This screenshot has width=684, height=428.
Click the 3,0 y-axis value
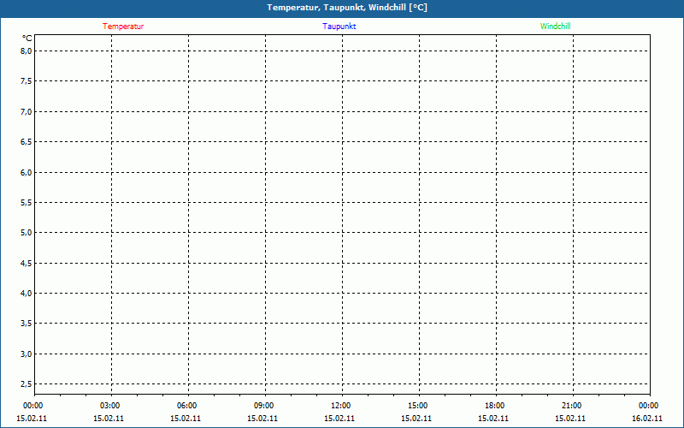(27, 354)
